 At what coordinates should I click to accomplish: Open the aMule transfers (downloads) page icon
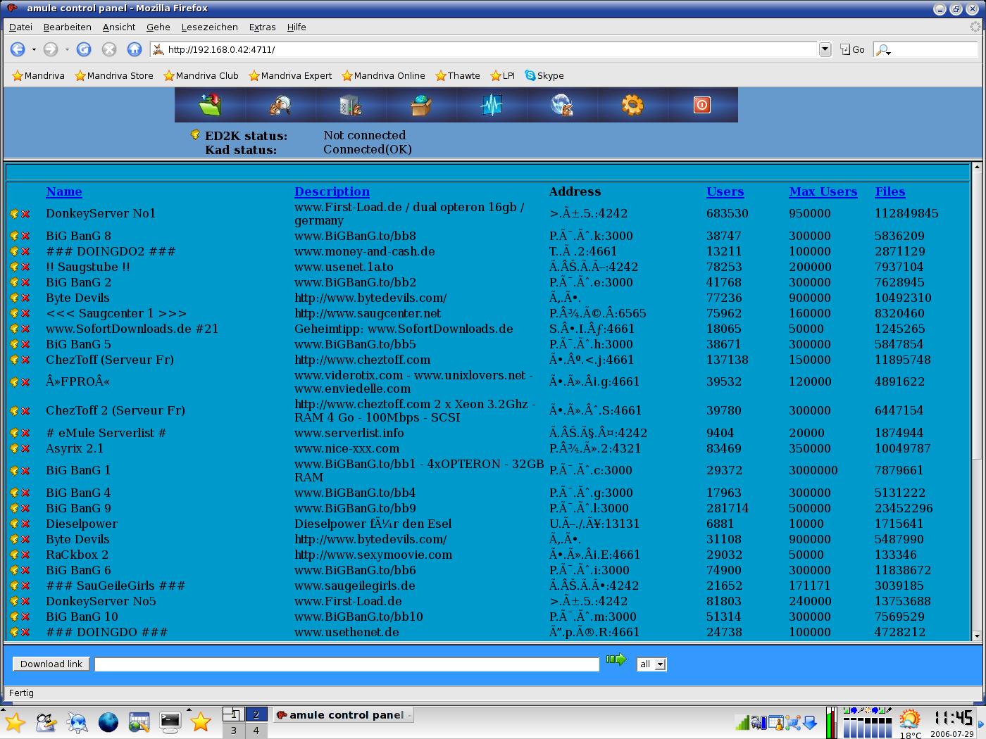210,105
